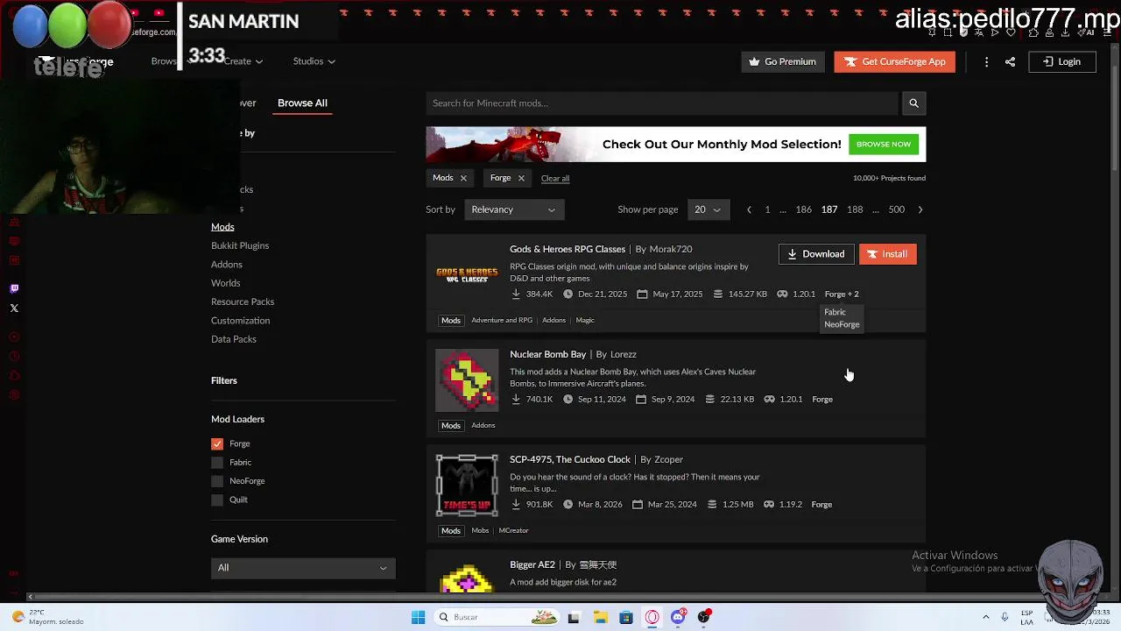Open the share icon in header
Image resolution: width=1121 pixels, height=631 pixels.
tap(1010, 61)
